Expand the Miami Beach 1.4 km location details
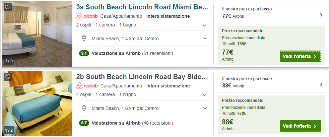Image resolution: width=330 pixels, height=137 pixels. tap(204, 39)
